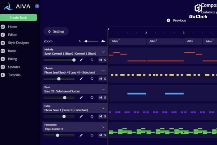Click the Style Designer sidebar icon

(x=3, y=43)
